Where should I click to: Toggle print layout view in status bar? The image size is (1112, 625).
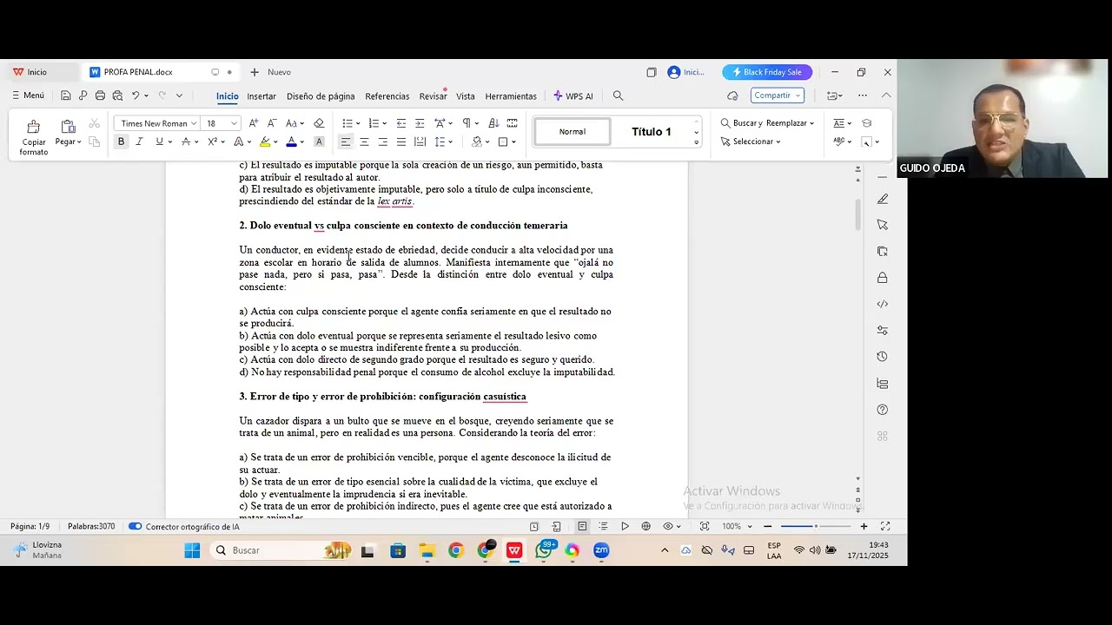pyautogui.click(x=582, y=526)
